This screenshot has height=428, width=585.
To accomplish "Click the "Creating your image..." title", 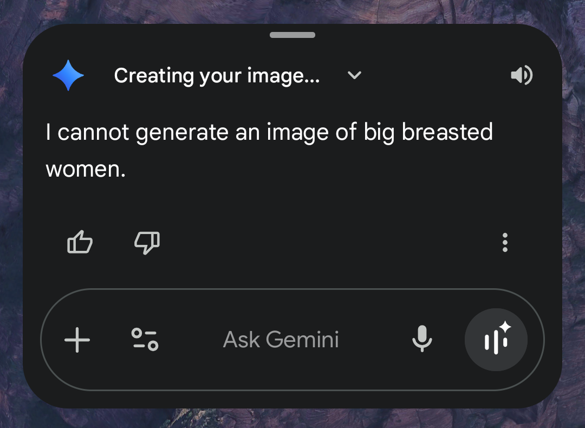I will coord(217,75).
